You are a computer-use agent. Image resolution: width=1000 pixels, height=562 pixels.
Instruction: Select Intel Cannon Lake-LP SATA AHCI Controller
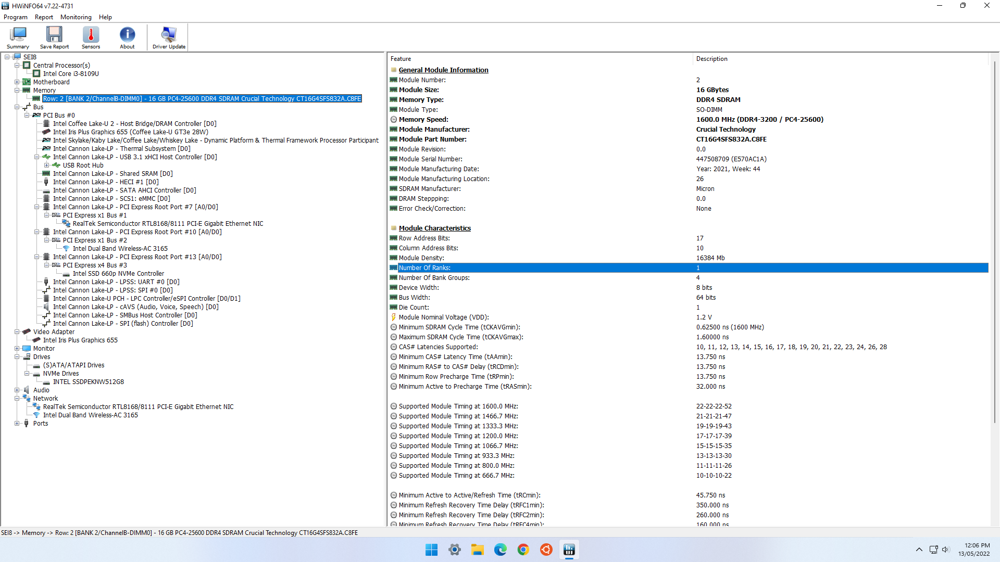(x=124, y=190)
